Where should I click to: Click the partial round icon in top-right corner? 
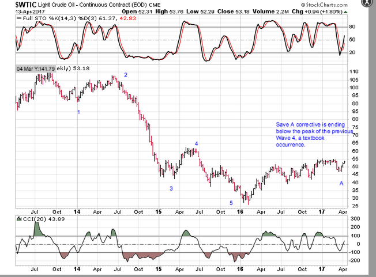point(370,2)
